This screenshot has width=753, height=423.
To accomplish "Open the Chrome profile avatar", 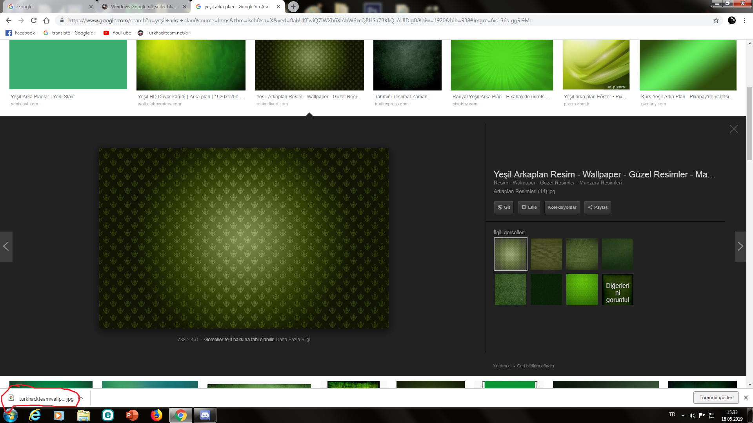I will coord(732,20).
